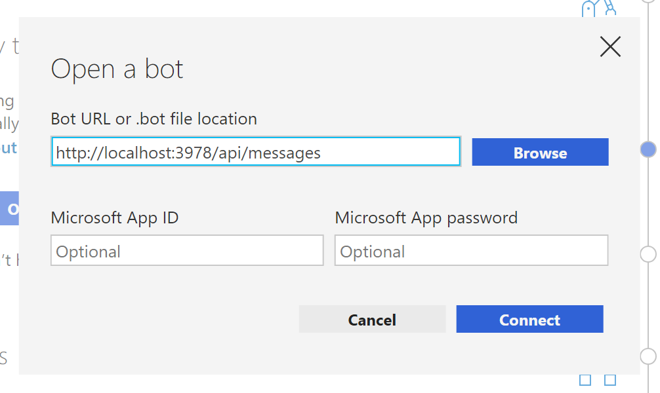Click the Browse button
660x393 pixels.
540,153
